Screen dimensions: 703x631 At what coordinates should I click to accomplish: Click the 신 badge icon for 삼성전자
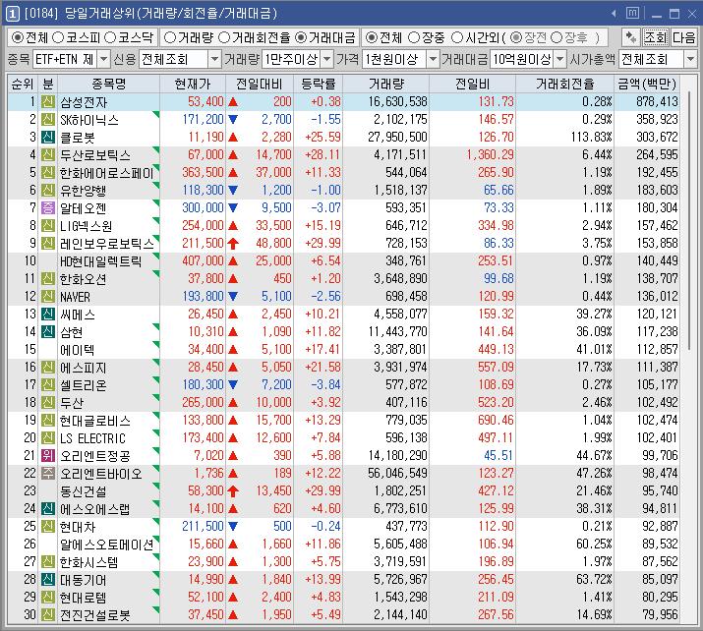point(47,102)
